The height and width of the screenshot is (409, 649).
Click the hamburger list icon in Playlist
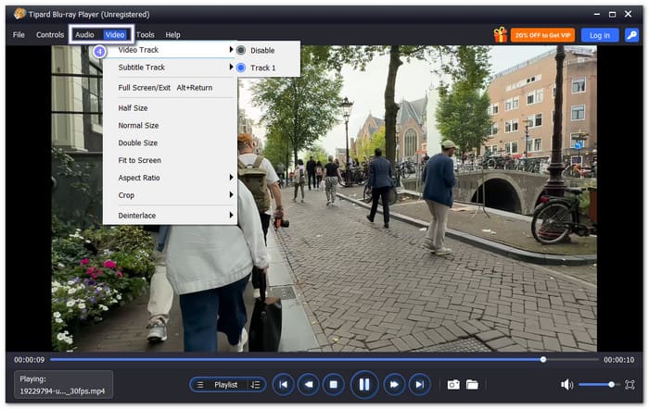(200, 385)
